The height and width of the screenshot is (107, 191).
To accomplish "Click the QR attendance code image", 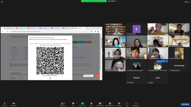I will (x=50, y=61).
